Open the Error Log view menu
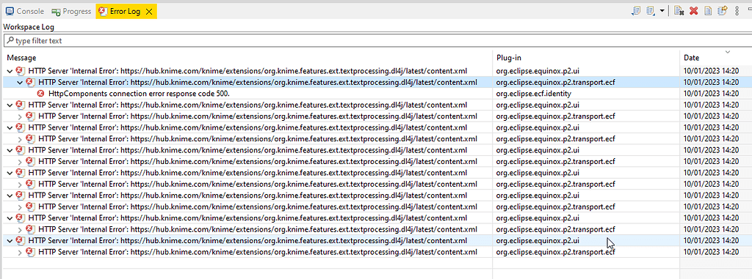Viewport: 752px width, 279px height. (x=737, y=11)
